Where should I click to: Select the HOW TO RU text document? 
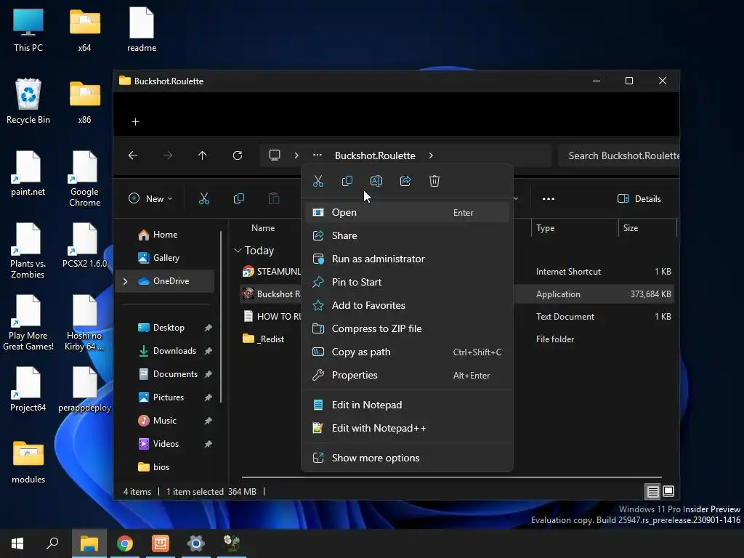tap(271, 317)
